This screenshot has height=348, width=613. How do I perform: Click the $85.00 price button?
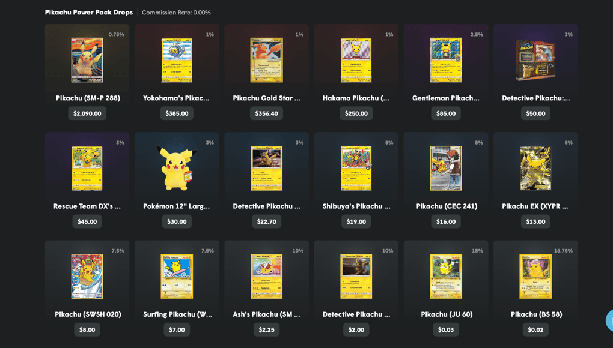(446, 113)
